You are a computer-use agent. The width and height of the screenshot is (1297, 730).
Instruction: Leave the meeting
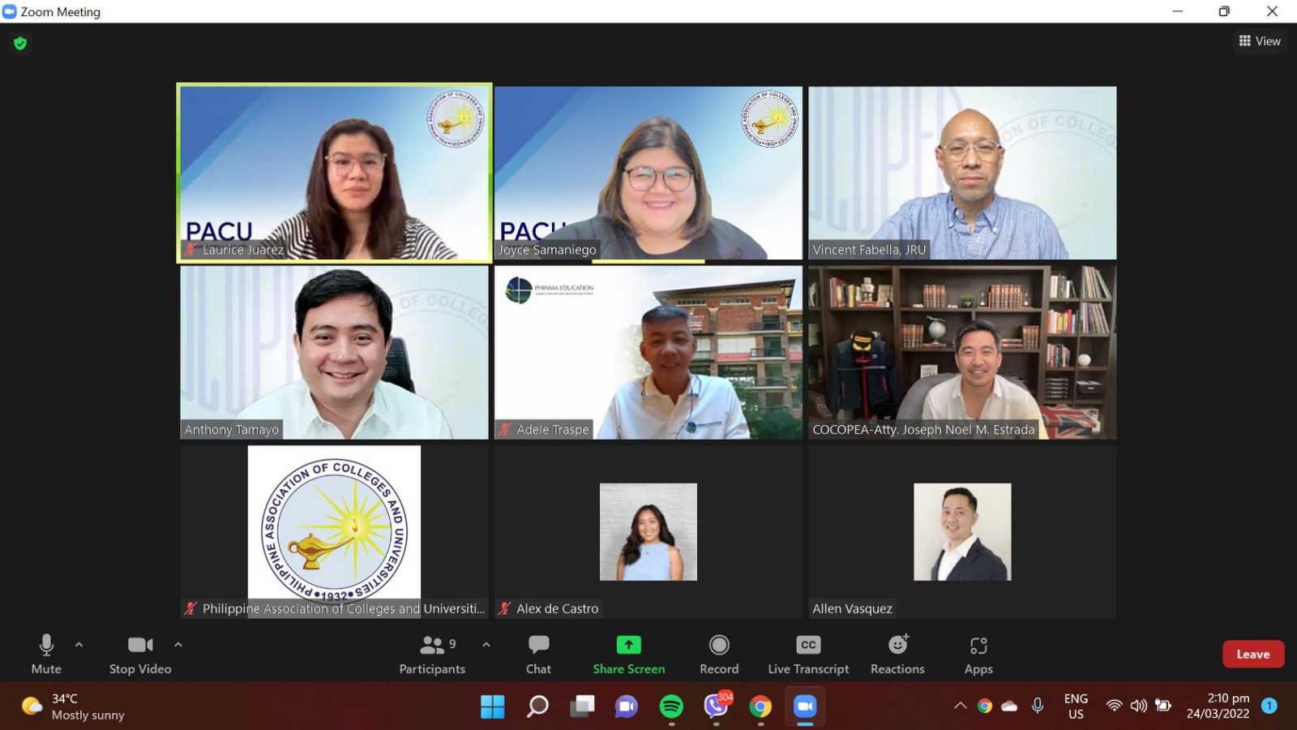pyautogui.click(x=1252, y=654)
